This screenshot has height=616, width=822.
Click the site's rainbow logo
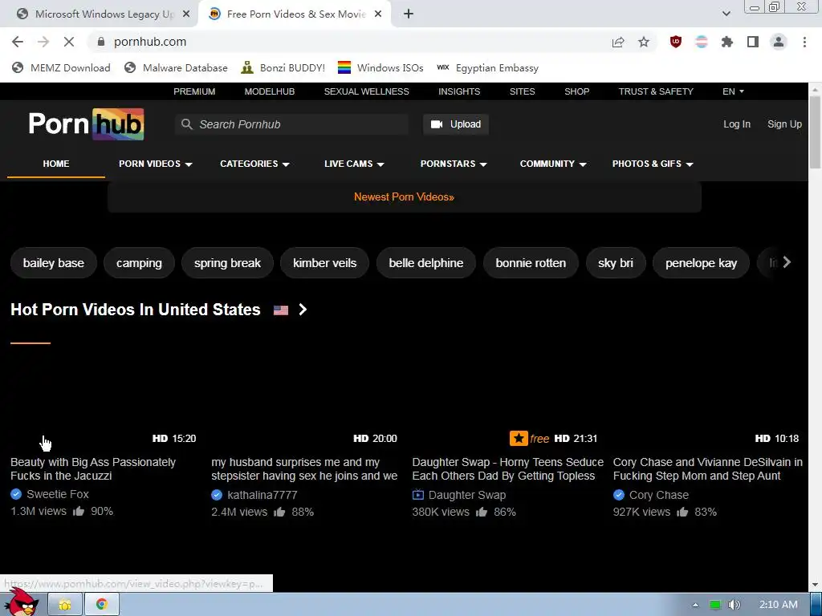tap(87, 124)
